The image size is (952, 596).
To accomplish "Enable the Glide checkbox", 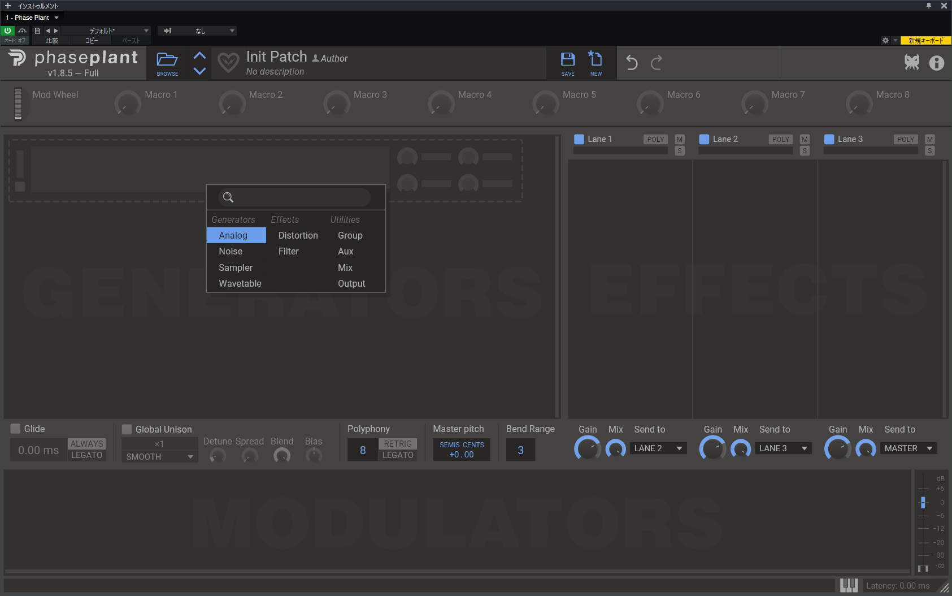I will pos(16,429).
